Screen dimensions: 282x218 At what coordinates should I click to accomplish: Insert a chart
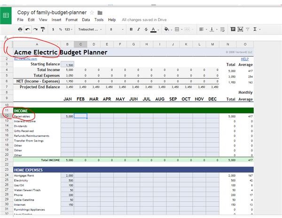coord(240,29)
